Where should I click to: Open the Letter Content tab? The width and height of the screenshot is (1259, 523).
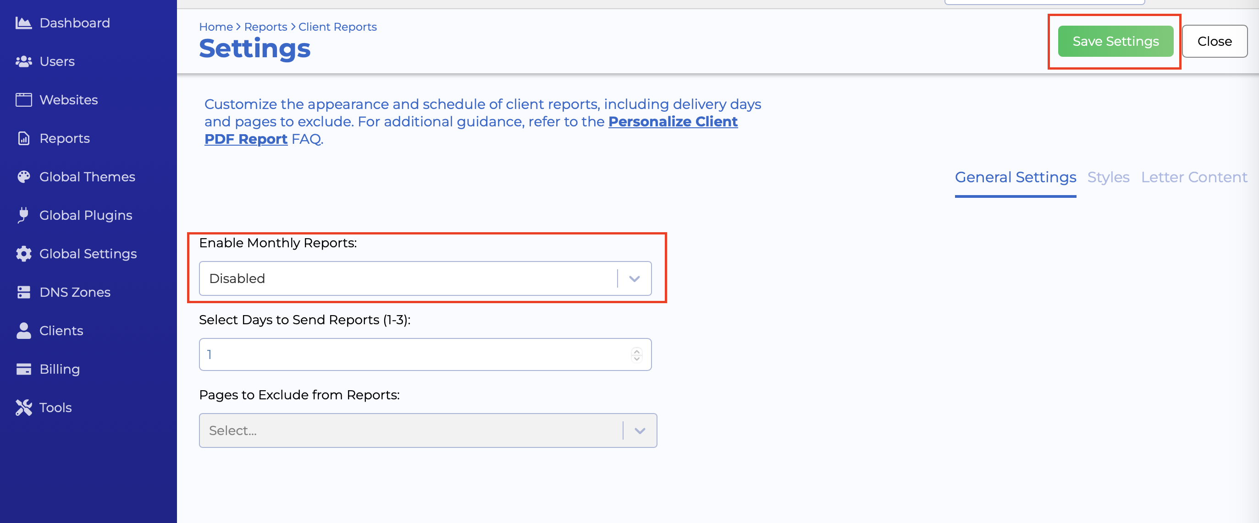click(1194, 177)
